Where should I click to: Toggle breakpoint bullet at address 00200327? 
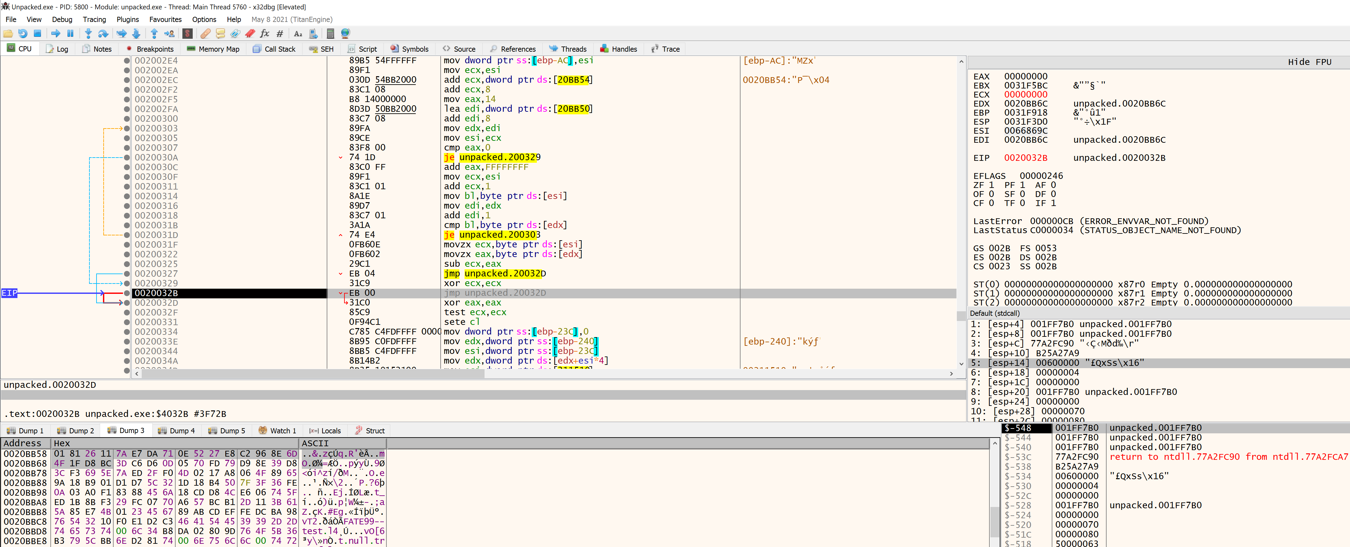[x=127, y=274]
